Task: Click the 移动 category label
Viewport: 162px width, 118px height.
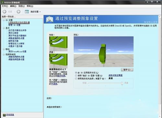Action: pos(7,49)
